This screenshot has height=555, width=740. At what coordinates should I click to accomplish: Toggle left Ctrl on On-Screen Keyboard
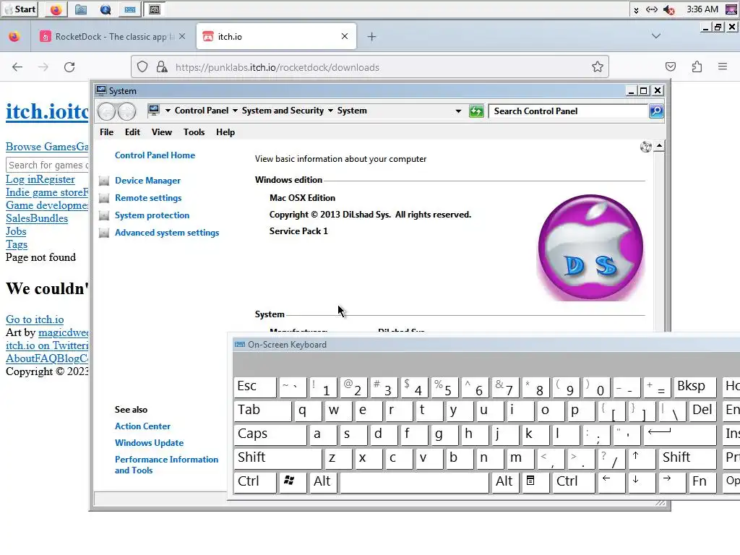pos(255,481)
